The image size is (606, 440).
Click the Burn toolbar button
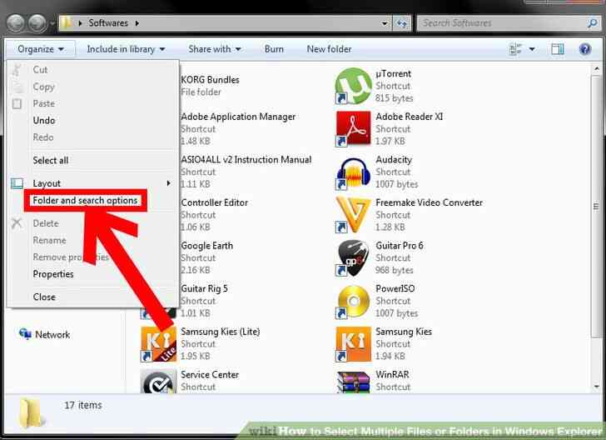[x=274, y=49]
